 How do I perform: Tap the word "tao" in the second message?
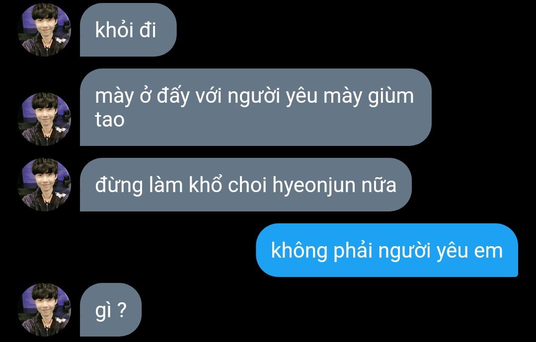pyautogui.click(x=110, y=120)
